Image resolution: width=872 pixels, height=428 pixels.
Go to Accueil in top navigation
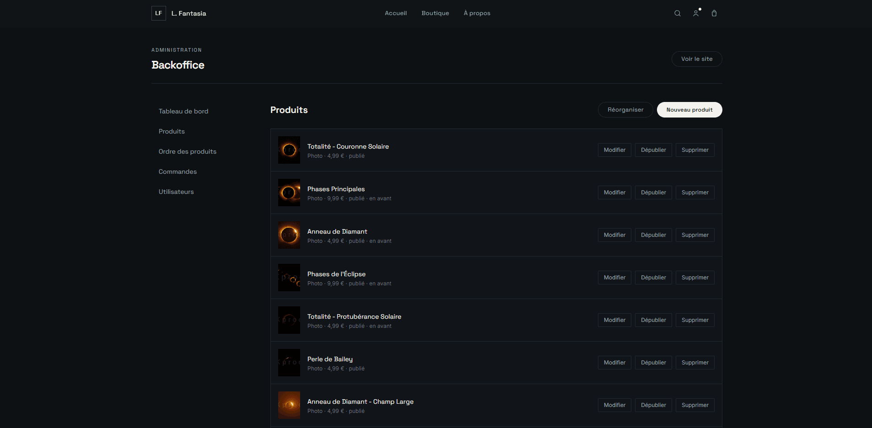click(396, 13)
